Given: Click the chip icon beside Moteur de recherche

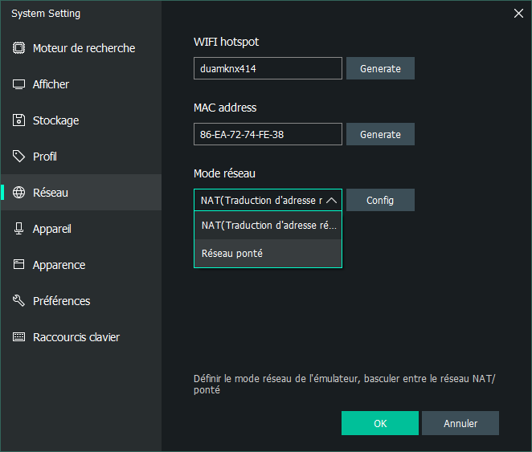Looking at the screenshot, I should pos(18,48).
